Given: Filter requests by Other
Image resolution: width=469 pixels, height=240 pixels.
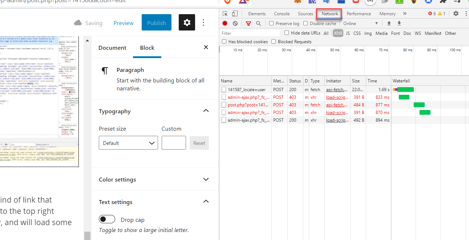Looking at the screenshot, I should click(450, 33).
